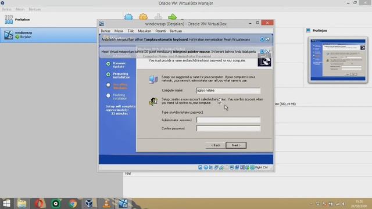
Task: Dismiss mouse integration notification with its right icon
Action: [267, 51]
